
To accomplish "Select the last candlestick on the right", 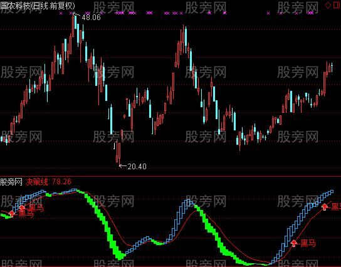I will click(332, 68).
